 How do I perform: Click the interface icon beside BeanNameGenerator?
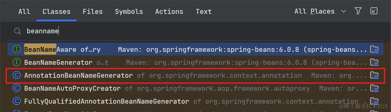[x=16, y=62]
